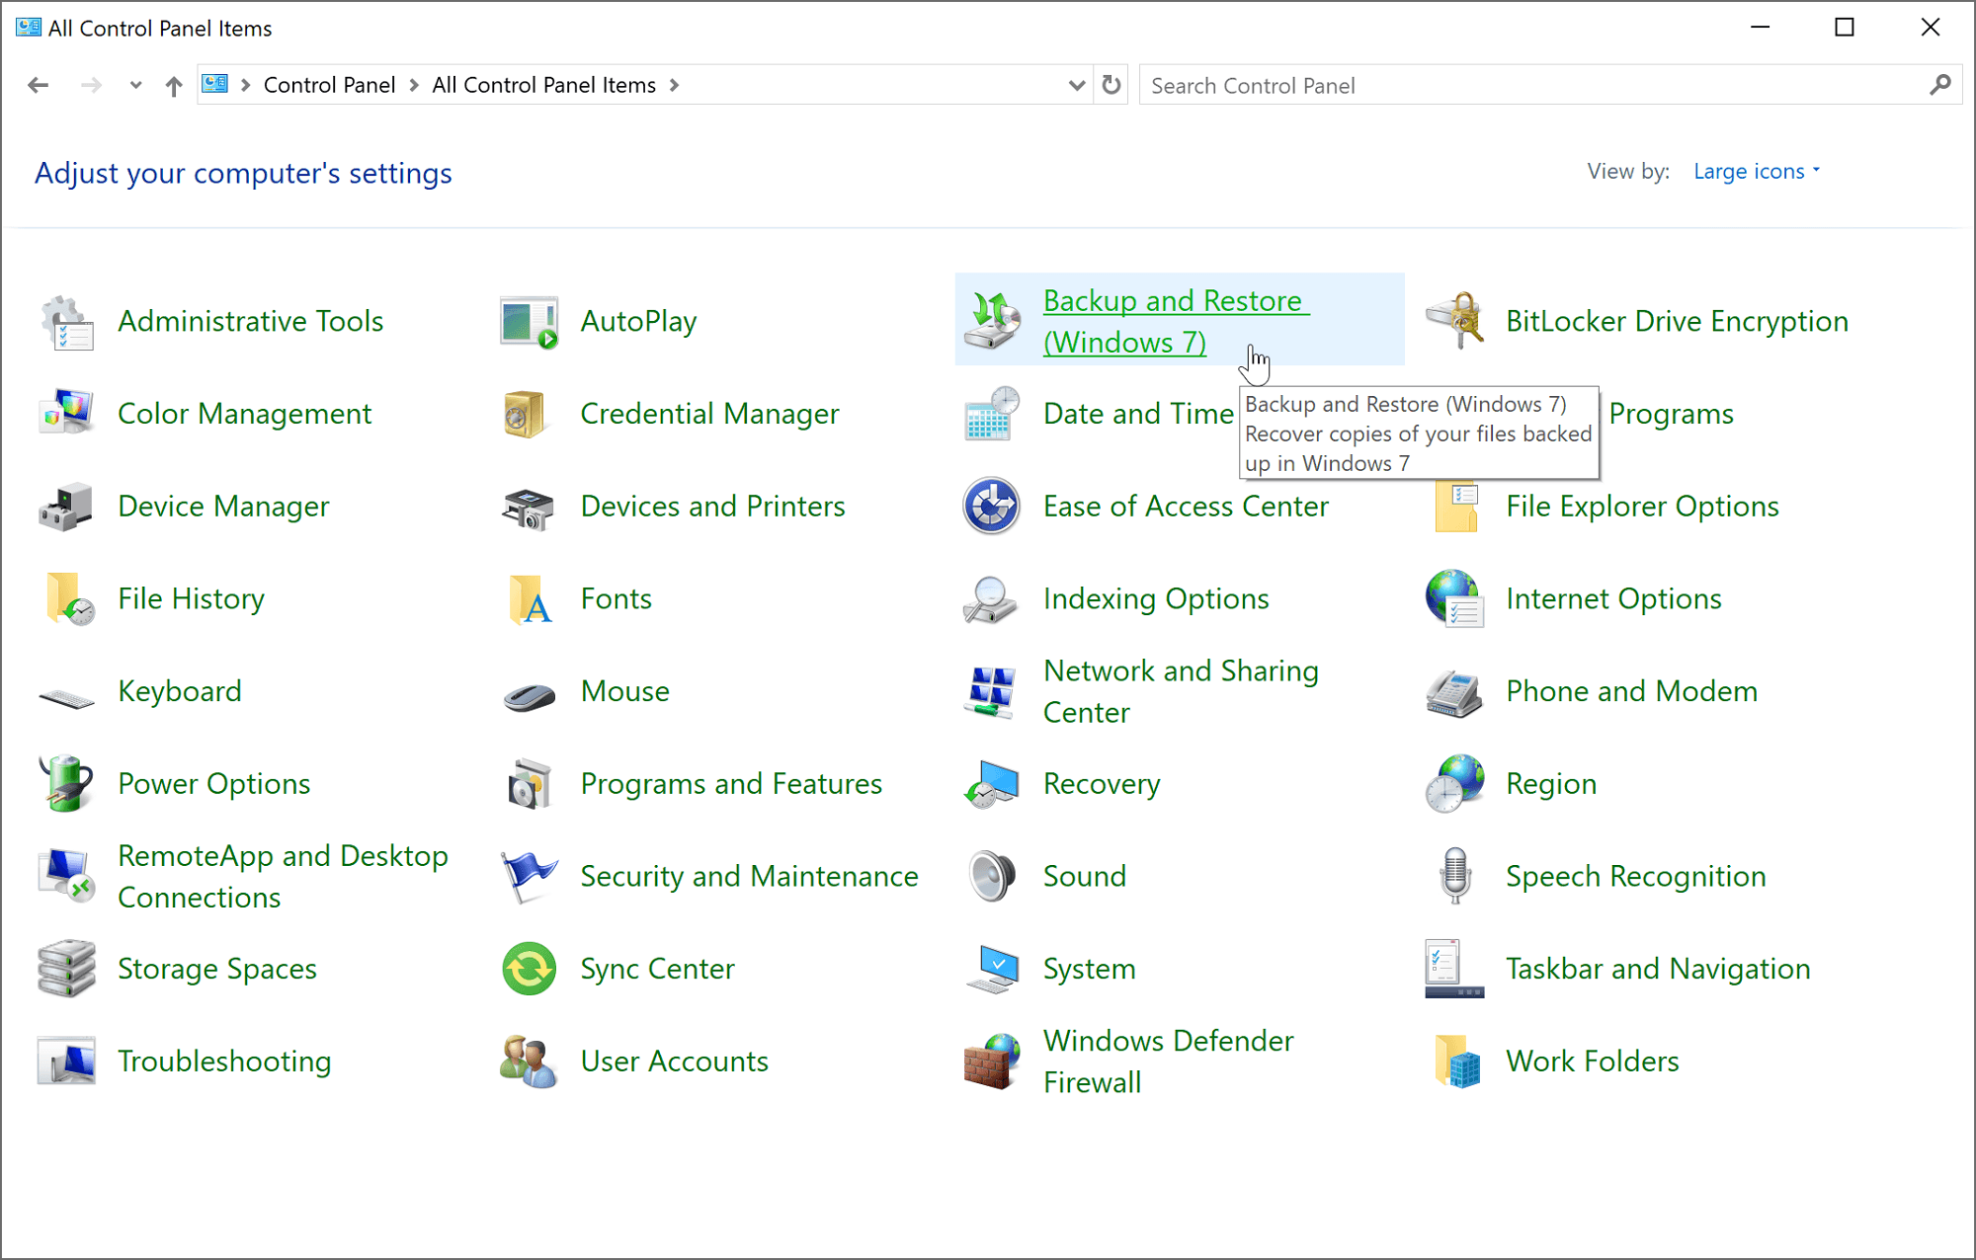
Task: Select All Control Panel Items breadcrumb
Action: (x=543, y=86)
